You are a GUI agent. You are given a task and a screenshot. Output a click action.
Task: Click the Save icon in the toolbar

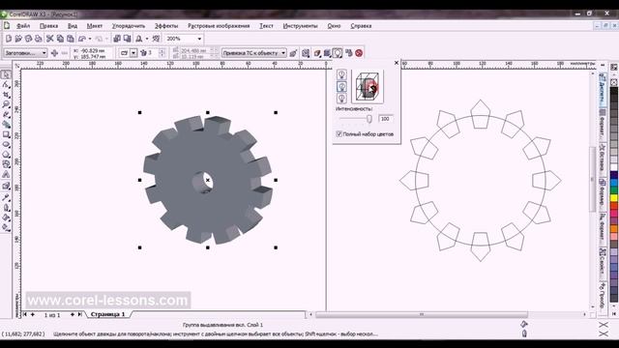pos(28,39)
